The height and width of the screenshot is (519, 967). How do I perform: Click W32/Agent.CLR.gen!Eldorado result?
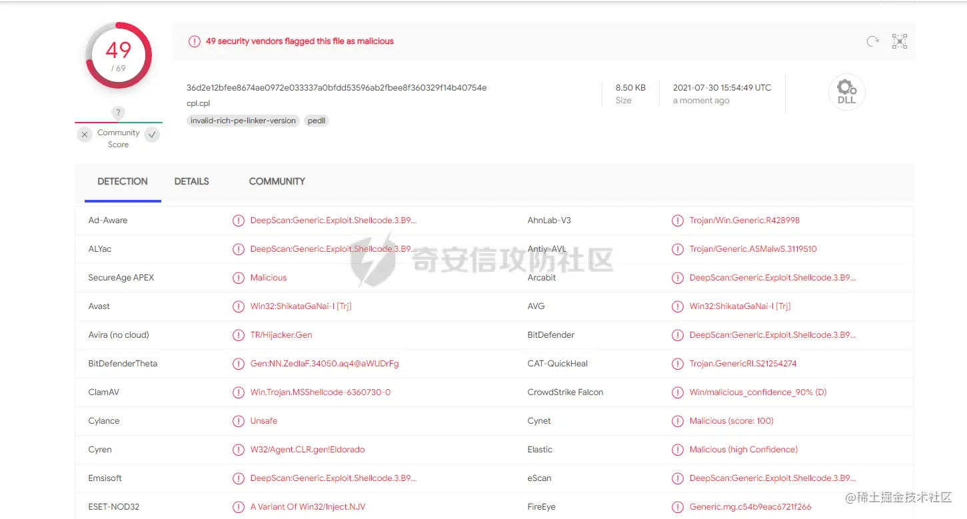[x=307, y=450]
